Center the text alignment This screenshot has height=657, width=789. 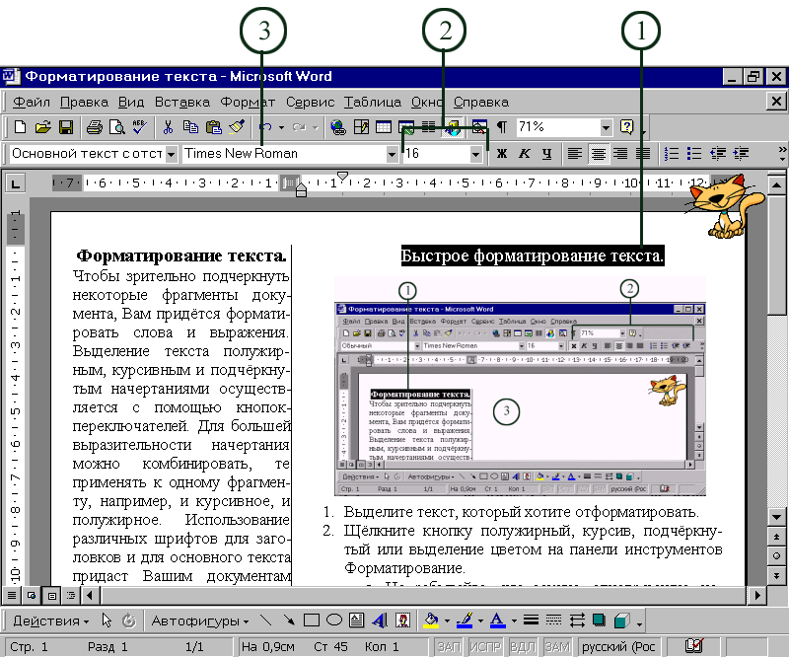598,154
